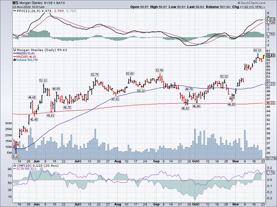The image size is (277, 207).
Task: Click the MA(200) 46.03 legend text
Action: (26, 57)
